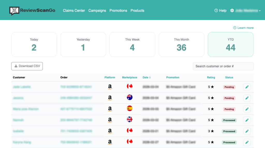Click edit pencil on the Spain marketplace row
This screenshot has width=265, height=148.
247,109
